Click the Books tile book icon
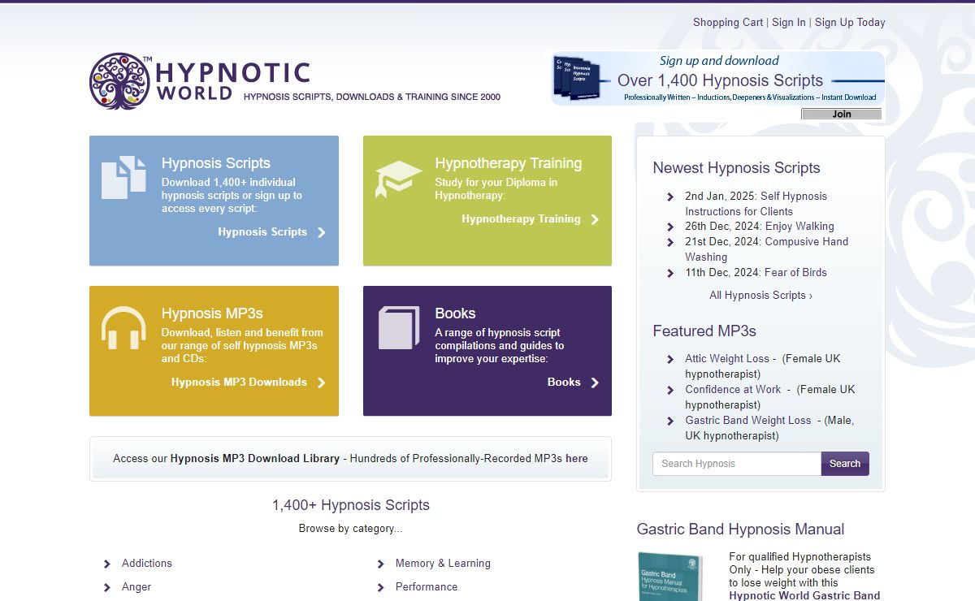This screenshot has width=975, height=601. coord(399,327)
